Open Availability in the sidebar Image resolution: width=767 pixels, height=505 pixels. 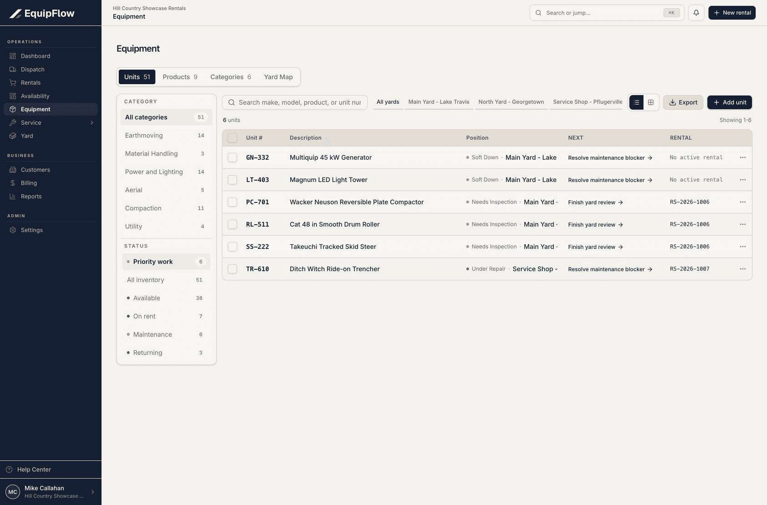pos(50,96)
